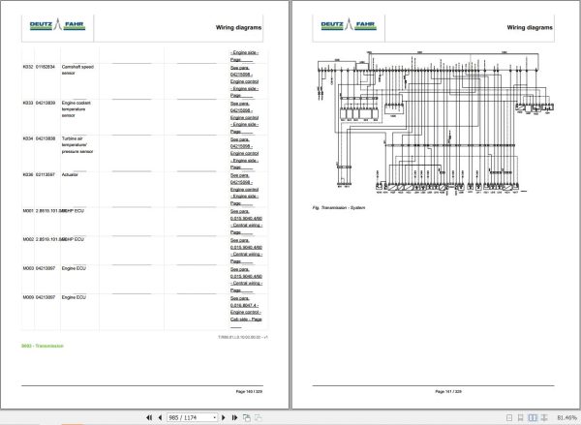Click the left page footer page number

249,391
